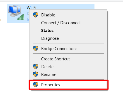
Task: Click the shield icon beside Properties
Action: (36, 85)
